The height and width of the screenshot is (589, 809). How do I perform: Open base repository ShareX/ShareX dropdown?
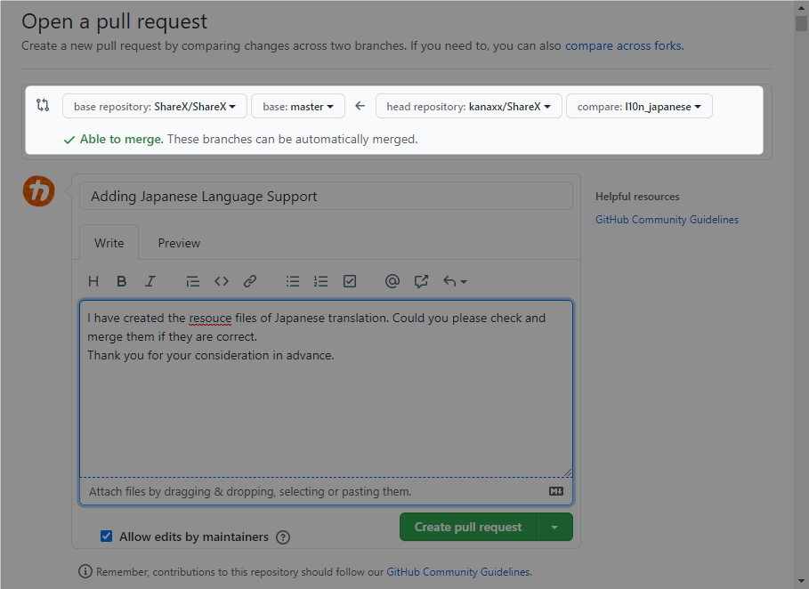click(x=155, y=106)
